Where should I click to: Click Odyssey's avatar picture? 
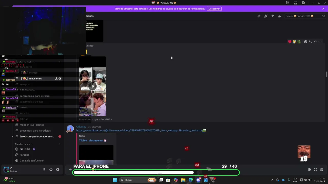click(70, 129)
